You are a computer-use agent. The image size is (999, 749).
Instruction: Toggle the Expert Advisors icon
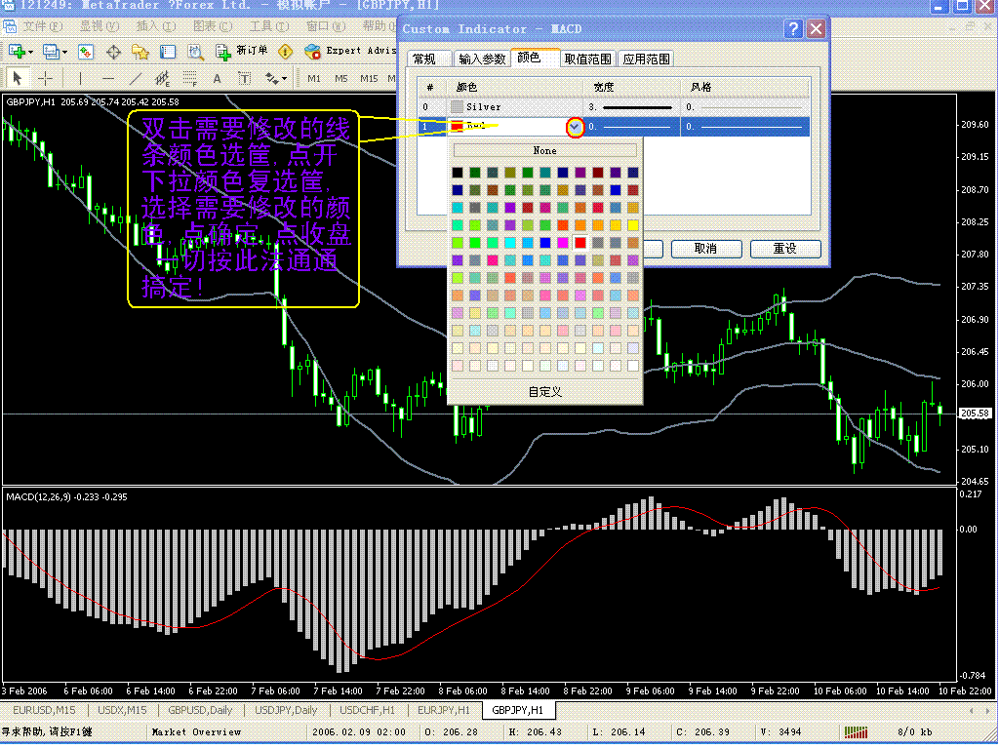point(313,51)
